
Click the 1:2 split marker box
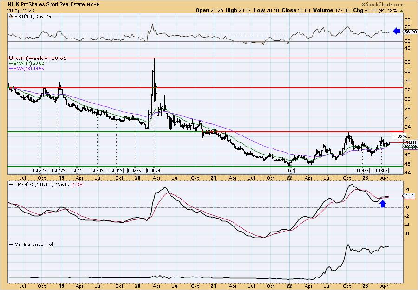290,170
